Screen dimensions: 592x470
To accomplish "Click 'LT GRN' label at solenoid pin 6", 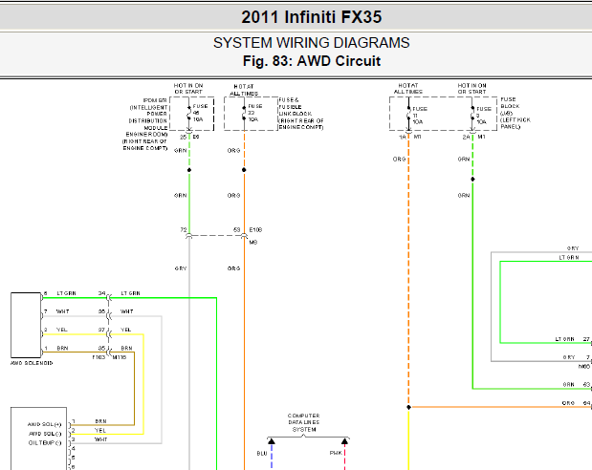I will pyautogui.click(x=66, y=293).
